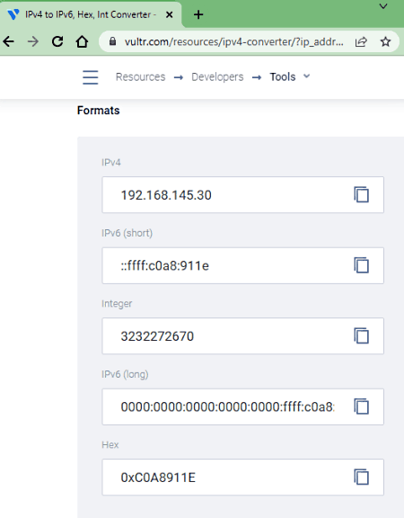Viewport: 404px width, 518px height.
Task: Click the IPv4 value field
Action: pos(242,194)
